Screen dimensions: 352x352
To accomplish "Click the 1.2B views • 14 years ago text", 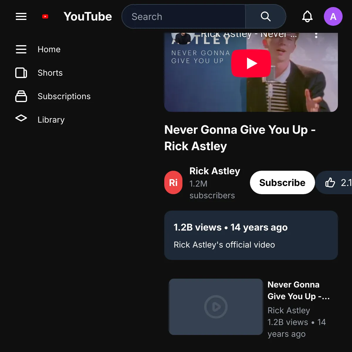I will [x=231, y=227].
